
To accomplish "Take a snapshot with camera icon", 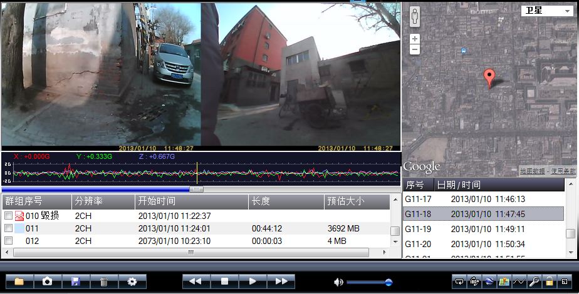I will (47, 281).
